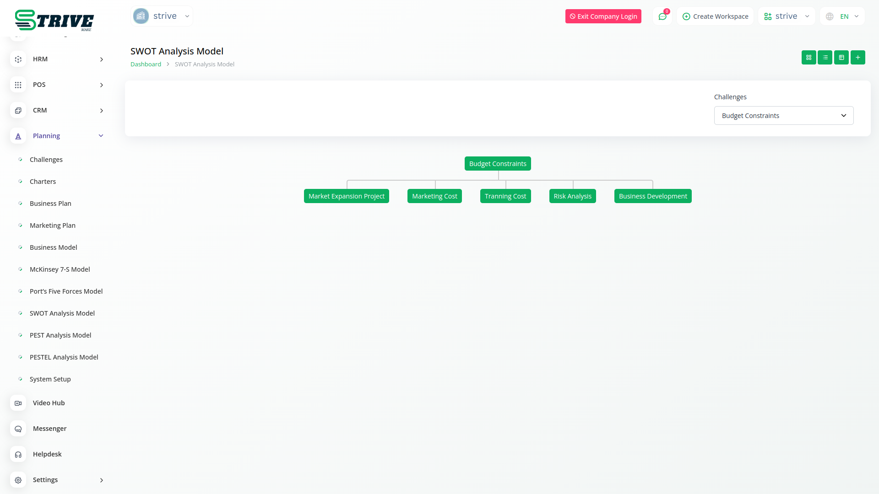
Task: Click the Helpdesk headset icon
Action: coord(18,454)
